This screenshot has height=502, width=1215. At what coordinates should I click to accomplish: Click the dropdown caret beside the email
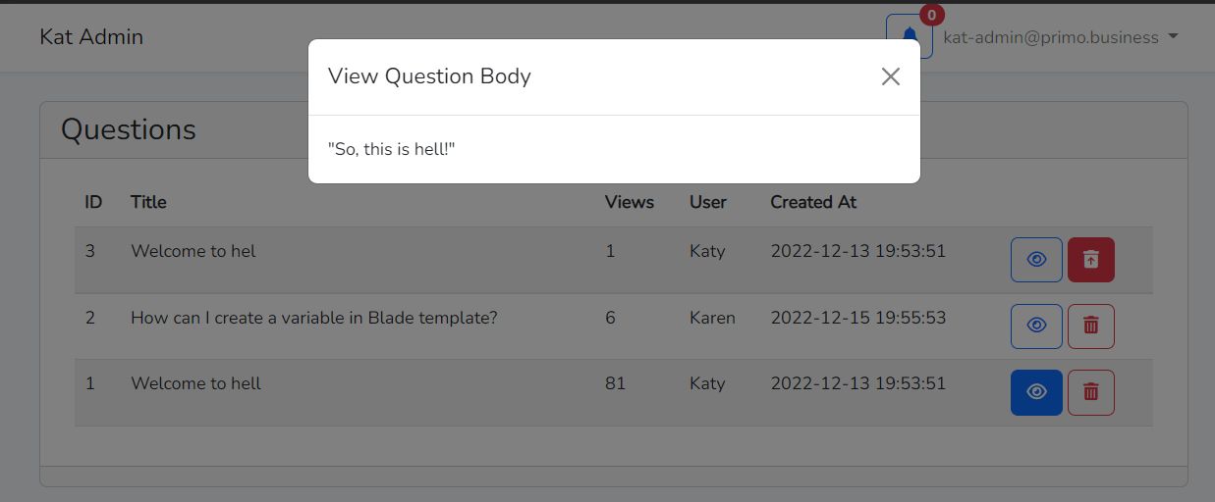[x=1172, y=37]
